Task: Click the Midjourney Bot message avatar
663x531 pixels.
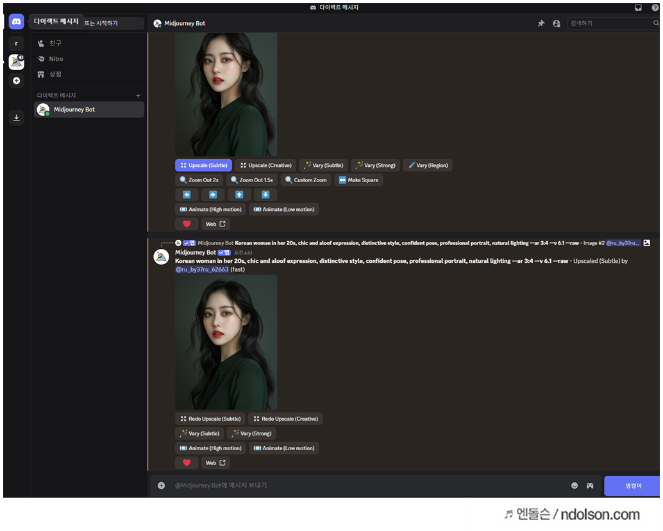Action: pyautogui.click(x=161, y=257)
